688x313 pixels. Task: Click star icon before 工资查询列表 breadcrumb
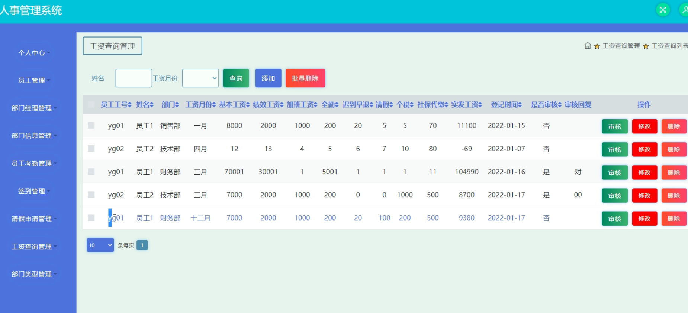(x=646, y=46)
